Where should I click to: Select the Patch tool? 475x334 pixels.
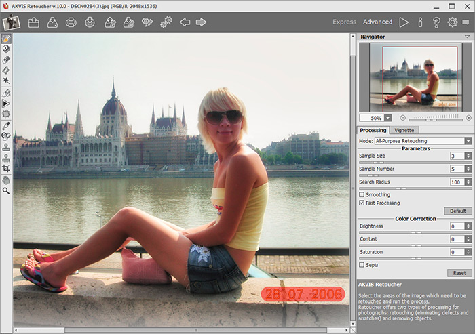pyautogui.click(x=6, y=114)
